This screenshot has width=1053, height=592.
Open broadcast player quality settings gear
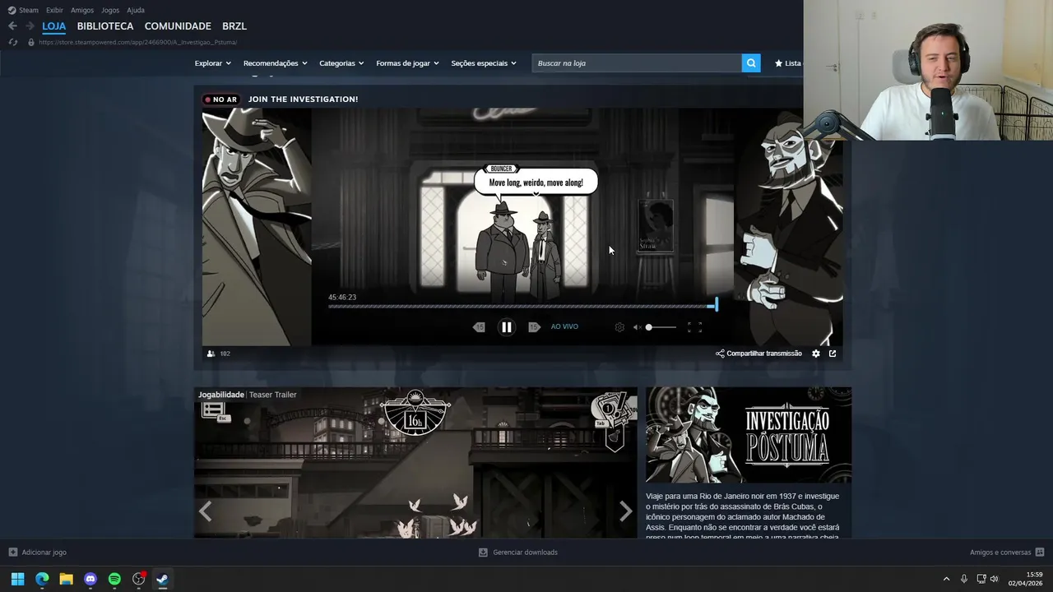tap(619, 327)
